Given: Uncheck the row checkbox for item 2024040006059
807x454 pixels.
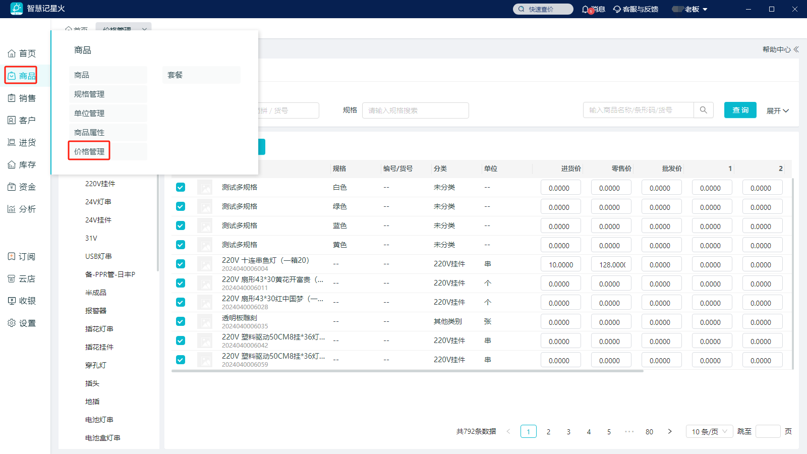Looking at the screenshot, I should (181, 360).
